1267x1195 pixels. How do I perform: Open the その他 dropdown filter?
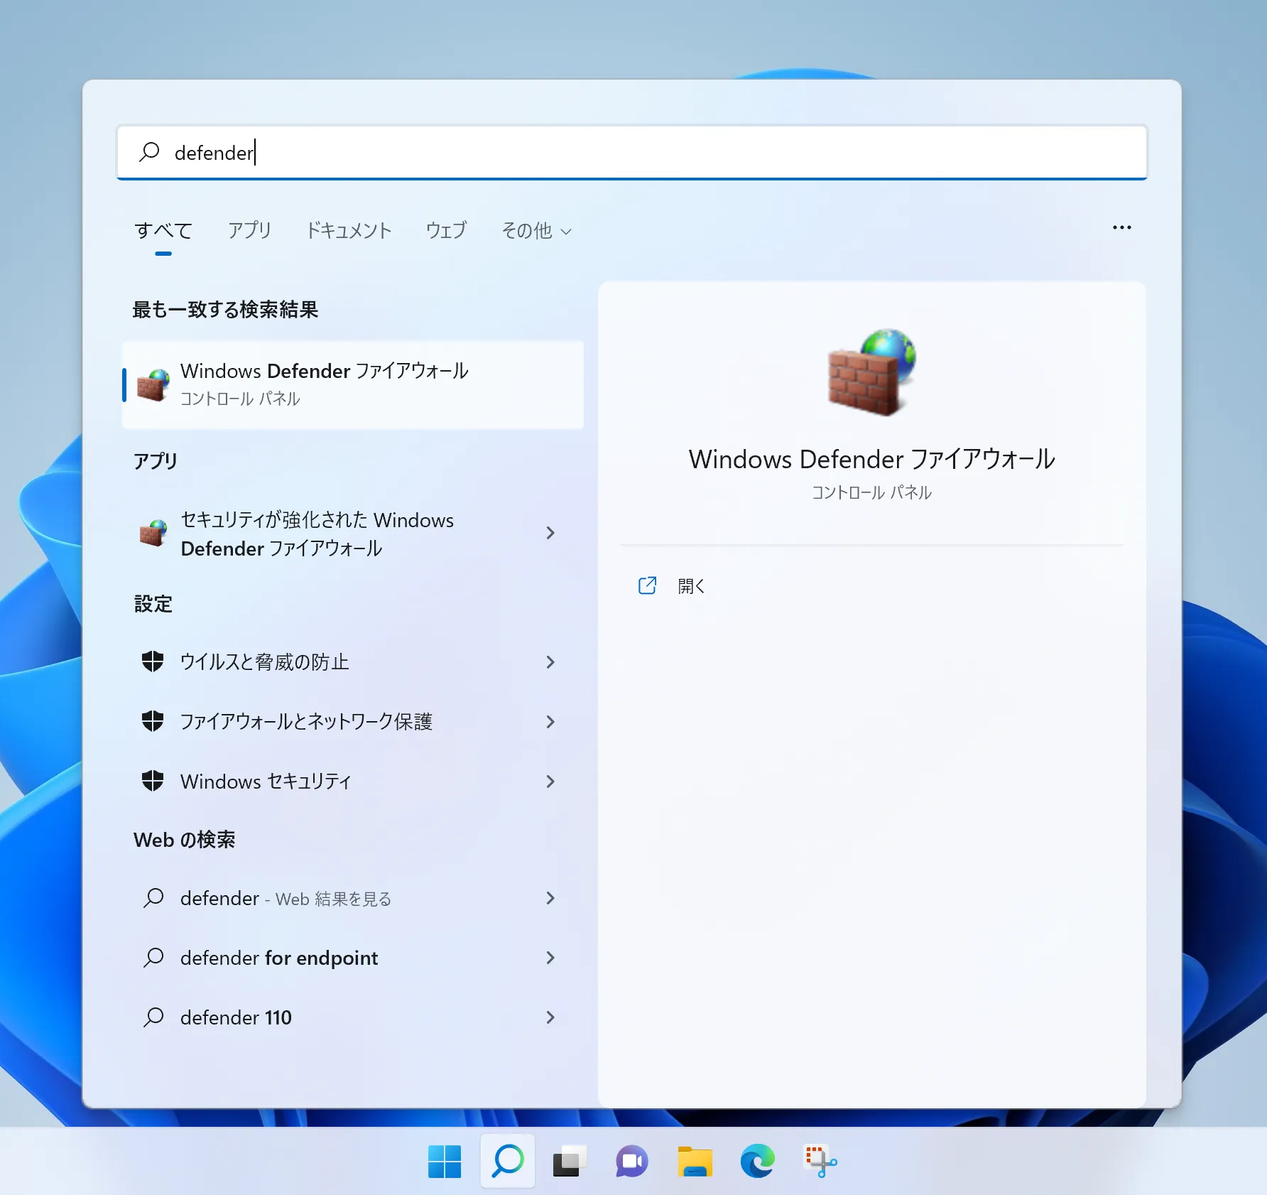(x=536, y=231)
